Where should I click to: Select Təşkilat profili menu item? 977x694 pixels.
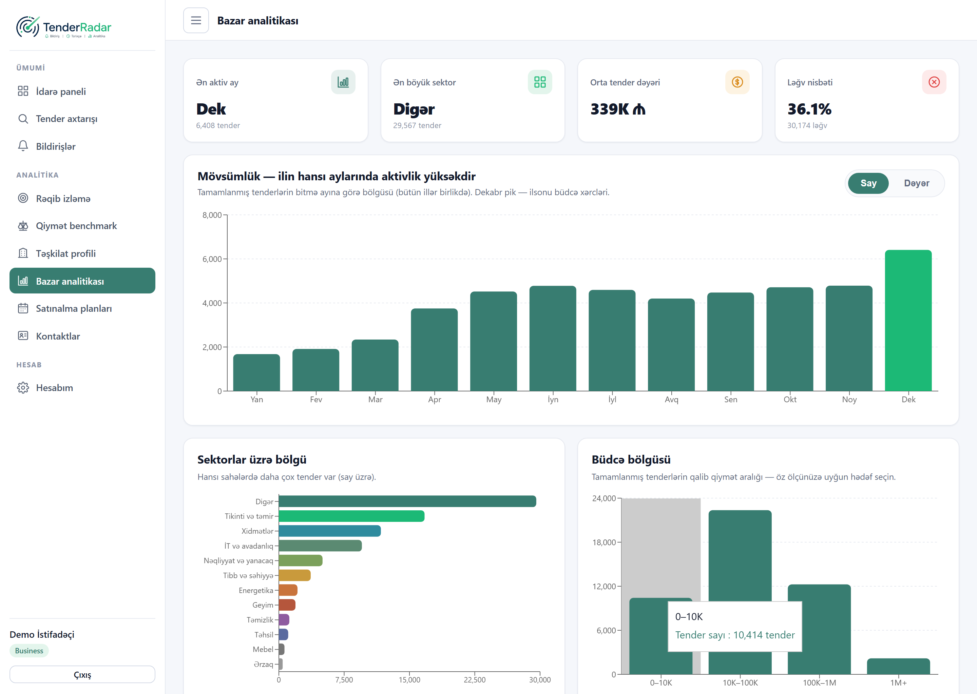82,253
